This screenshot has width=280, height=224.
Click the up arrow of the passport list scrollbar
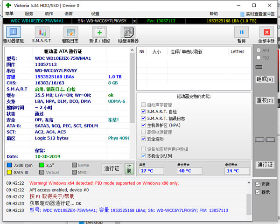(x=132, y=50)
